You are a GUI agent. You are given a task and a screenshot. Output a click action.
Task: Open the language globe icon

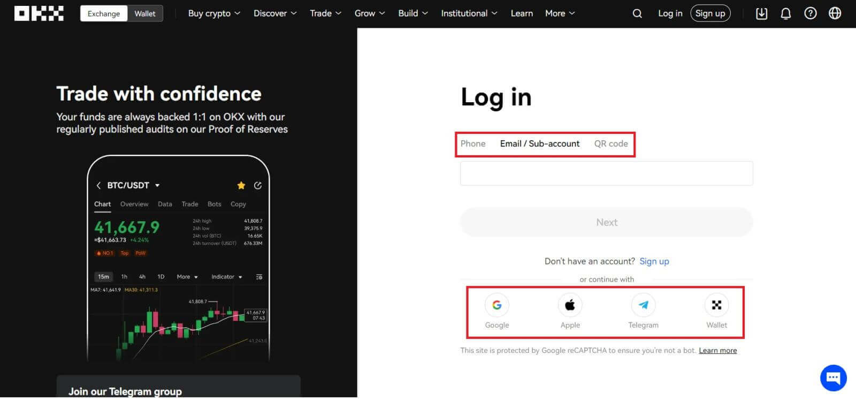[x=835, y=13]
